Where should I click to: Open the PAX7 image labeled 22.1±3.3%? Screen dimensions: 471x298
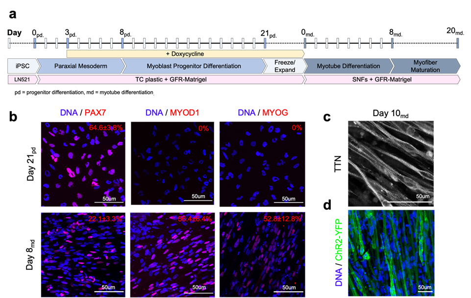tap(83, 253)
